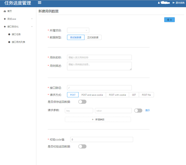Viewport: 186px width, 165px height.
Task: Click the 新增参数 add parameter button
Action: click(98, 120)
